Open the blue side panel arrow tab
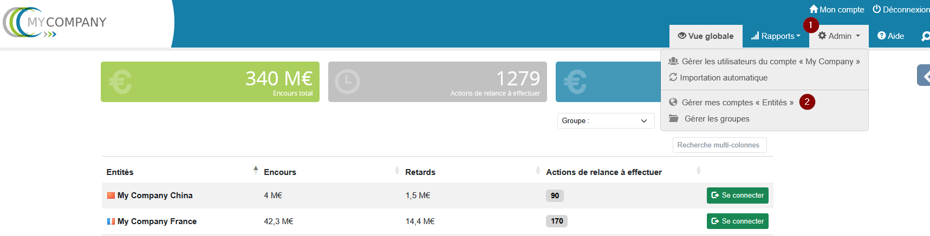Image resolution: width=930 pixels, height=236 pixels. point(924,76)
